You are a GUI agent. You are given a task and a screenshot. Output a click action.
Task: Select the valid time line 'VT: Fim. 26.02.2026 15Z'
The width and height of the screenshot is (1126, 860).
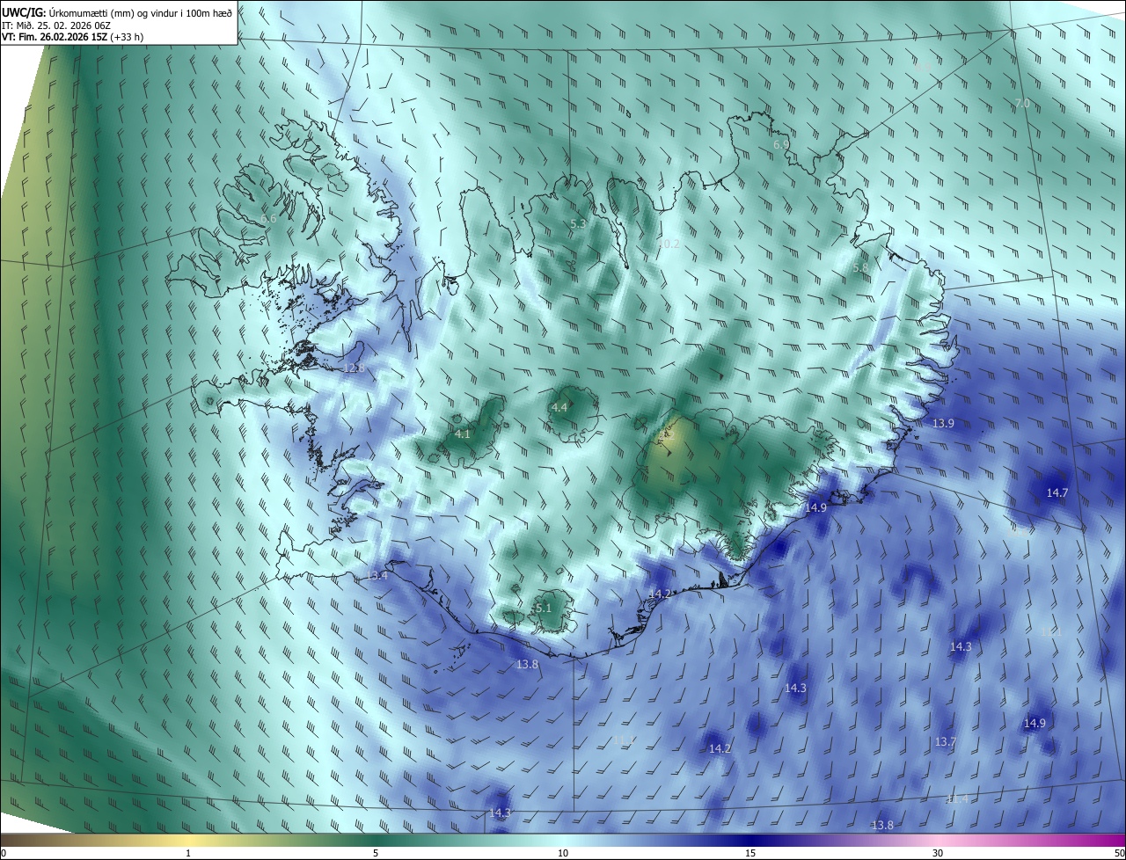pyautogui.click(x=54, y=37)
